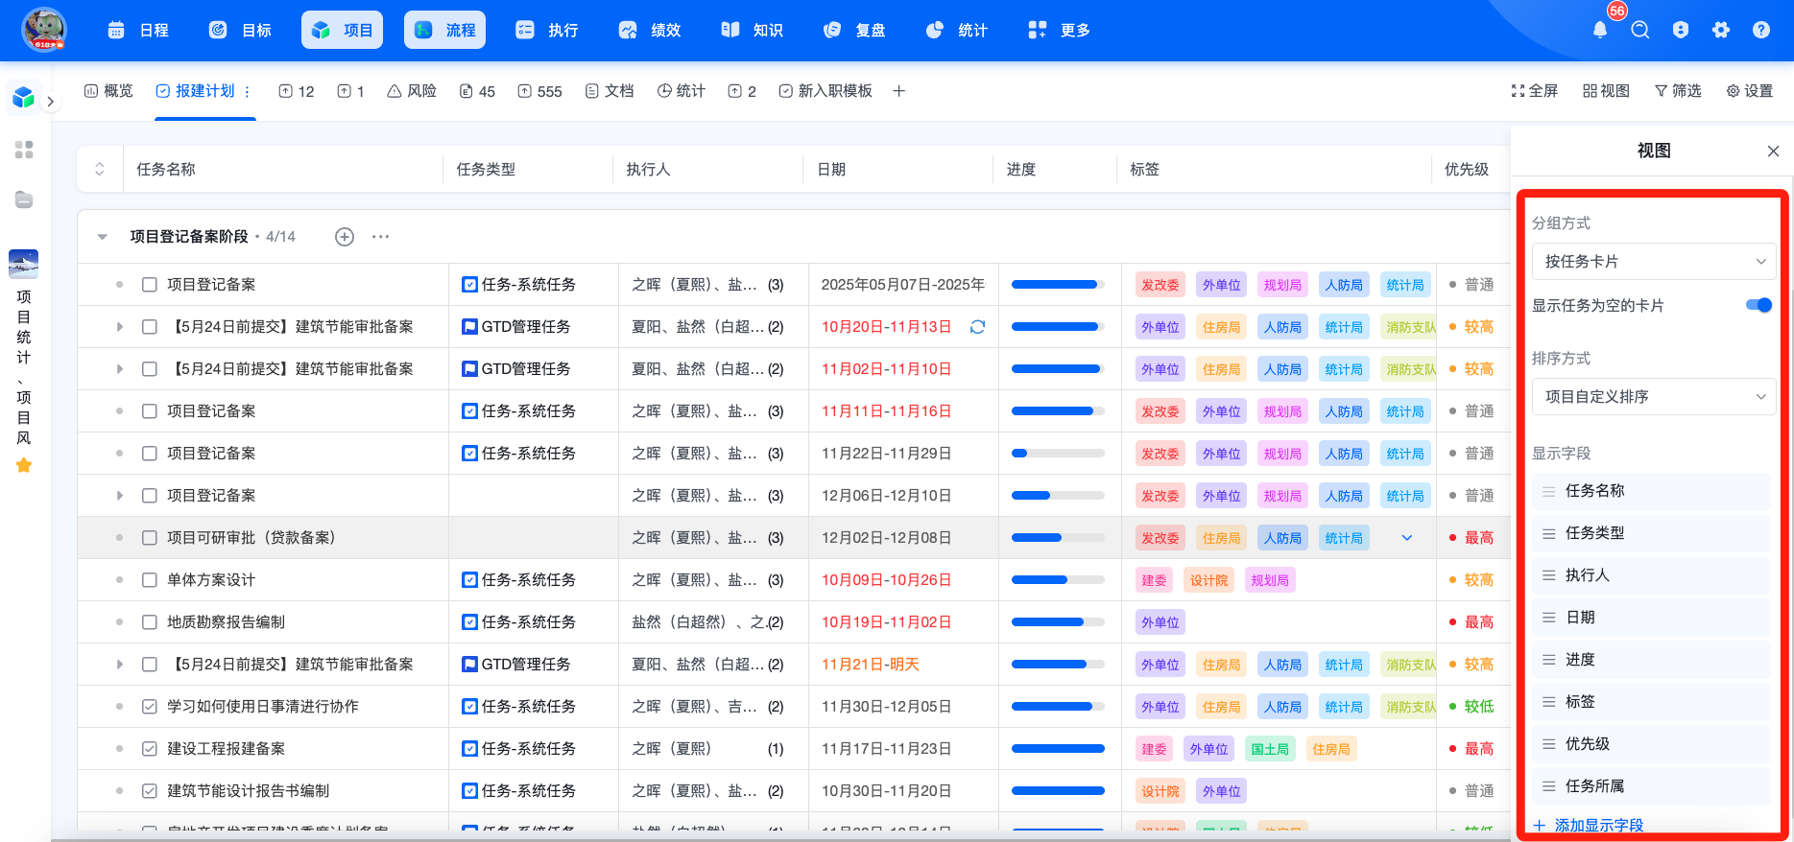Check the 单体方案设计 task checkbox
This screenshot has width=1794, height=842.
coord(150,580)
